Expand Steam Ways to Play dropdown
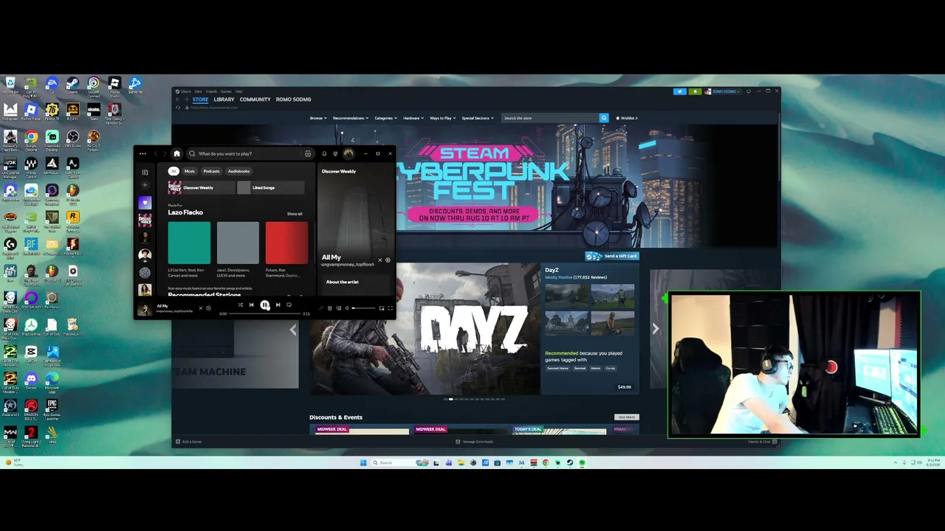Viewport: 945px width, 531px height. pos(443,118)
